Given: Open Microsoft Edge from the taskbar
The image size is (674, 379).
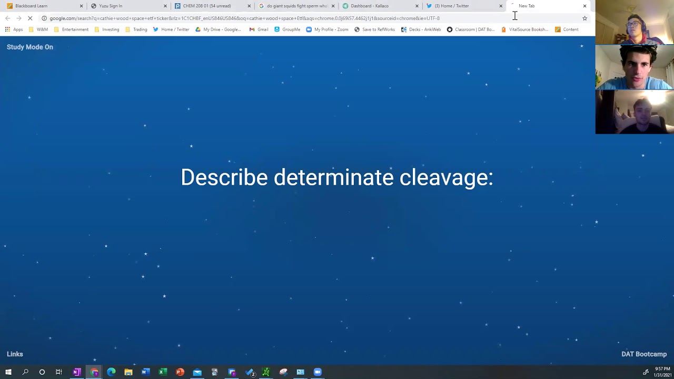Looking at the screenshot, I should pos(111,372).
